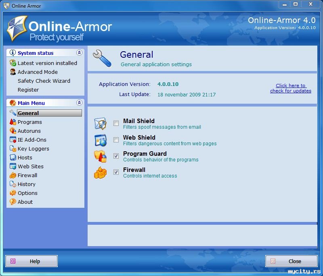Open the Programs section
This screenshot has width=323, height=276.
[x=29, y=122]
